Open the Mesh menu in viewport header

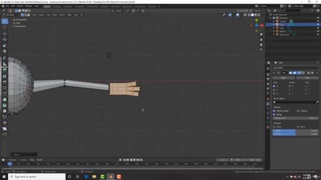tap(55, 15)
